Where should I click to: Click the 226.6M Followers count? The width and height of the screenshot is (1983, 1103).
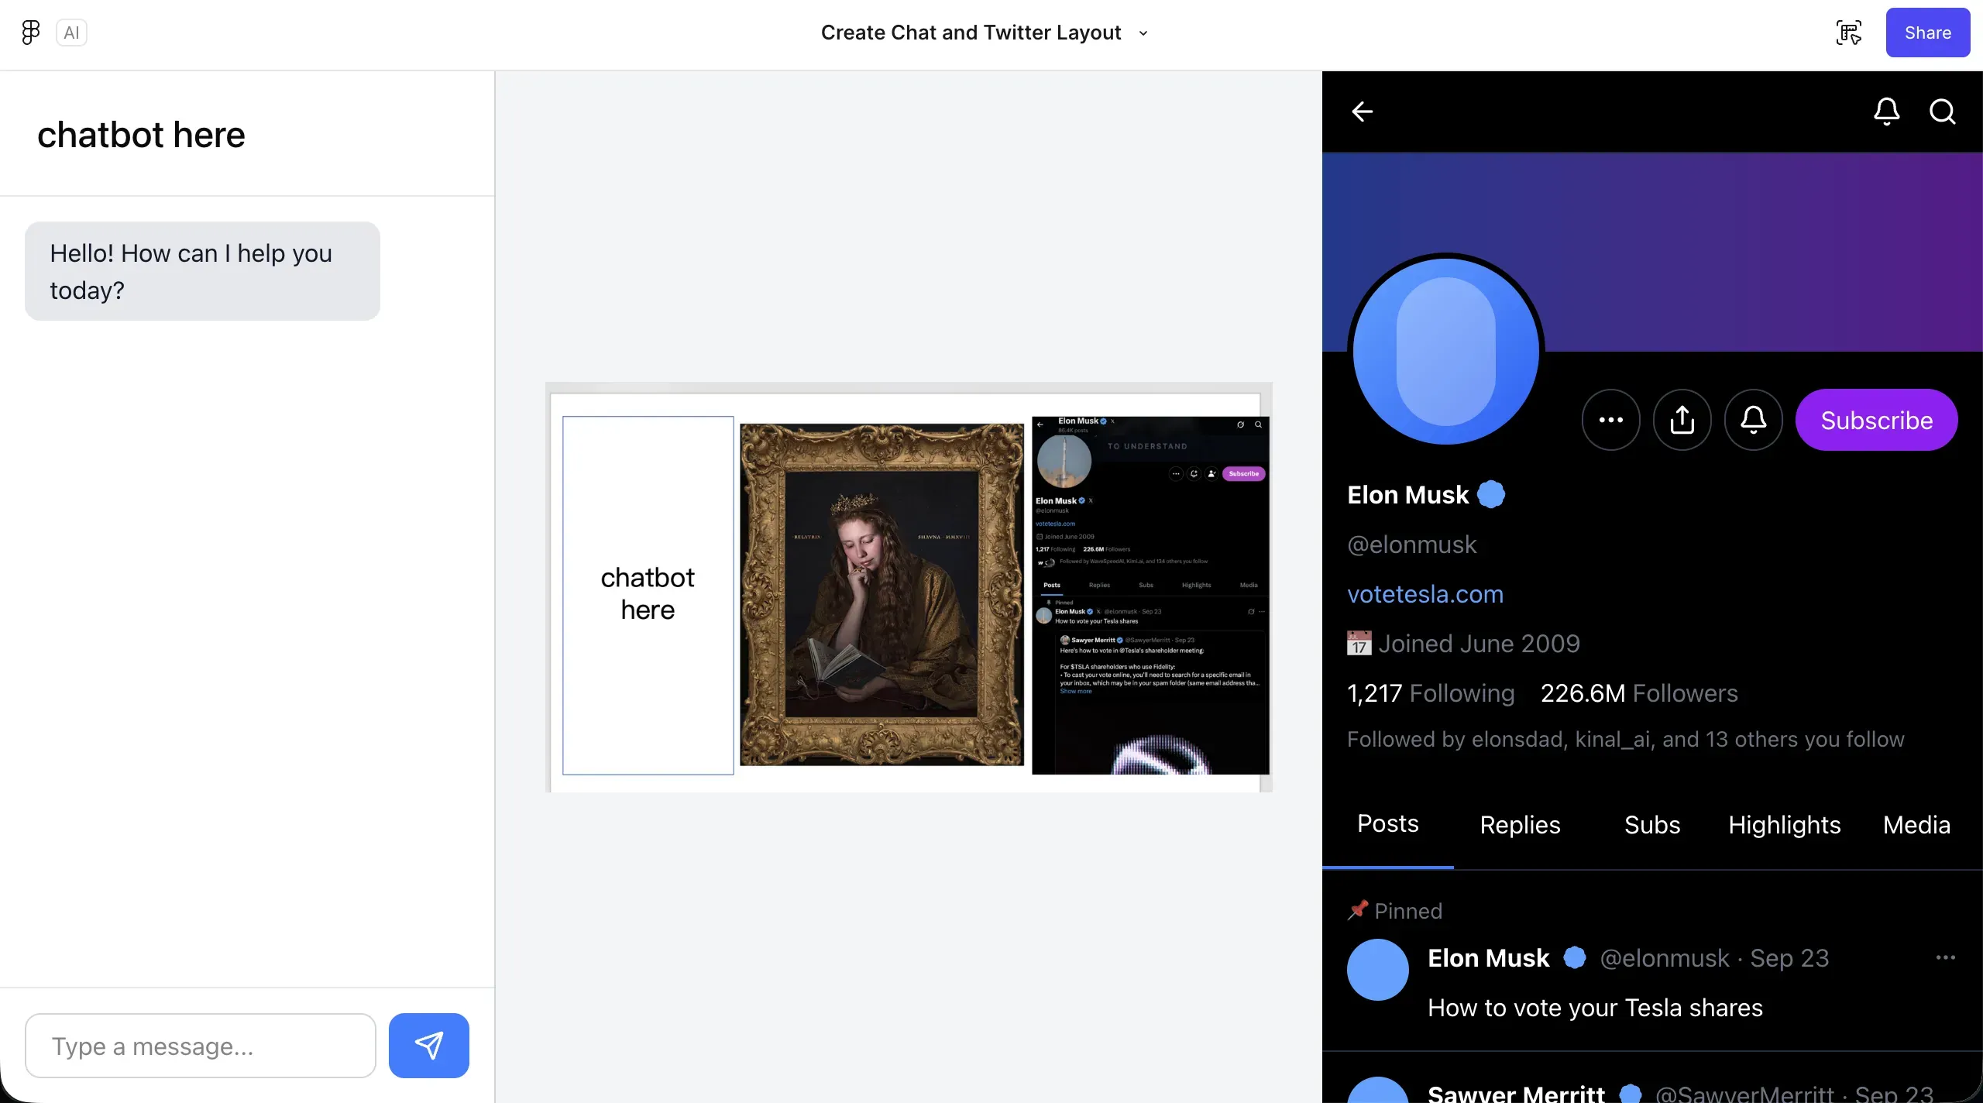coord(1639,693)
